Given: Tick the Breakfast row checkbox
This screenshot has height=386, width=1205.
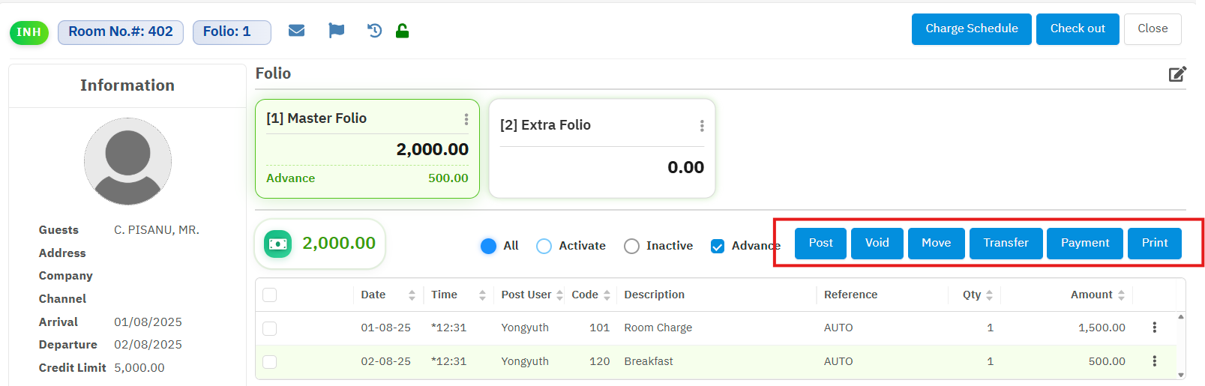Looking at the screenshot, I should coord(270,362).
